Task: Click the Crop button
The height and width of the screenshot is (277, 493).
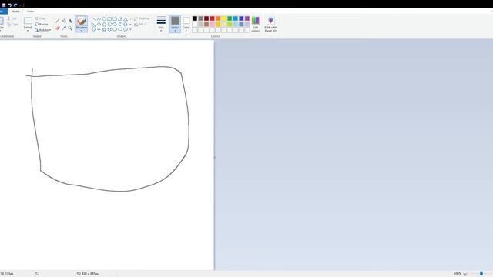Action: point(41,18)
